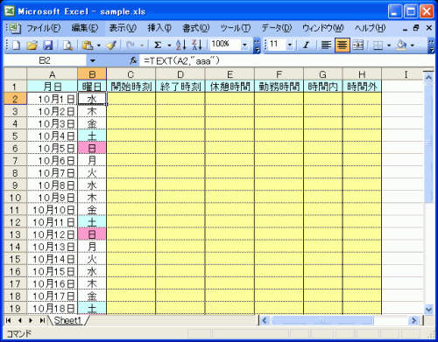Screen dimensions: 438x342
Task: Click in the formula bar text
Action: (181, 61)
